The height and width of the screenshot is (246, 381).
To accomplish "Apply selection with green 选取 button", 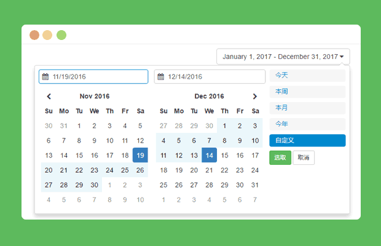I will (280, 158).
